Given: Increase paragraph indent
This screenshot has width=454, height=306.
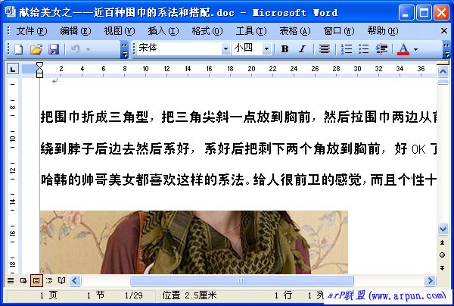Looking at the screenshot, I should tap(381, 49).
